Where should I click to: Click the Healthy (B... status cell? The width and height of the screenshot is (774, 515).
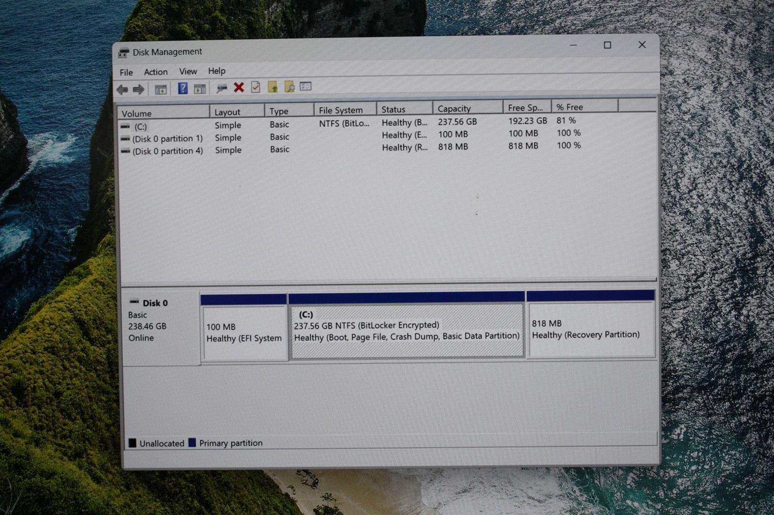pos(405,122)
